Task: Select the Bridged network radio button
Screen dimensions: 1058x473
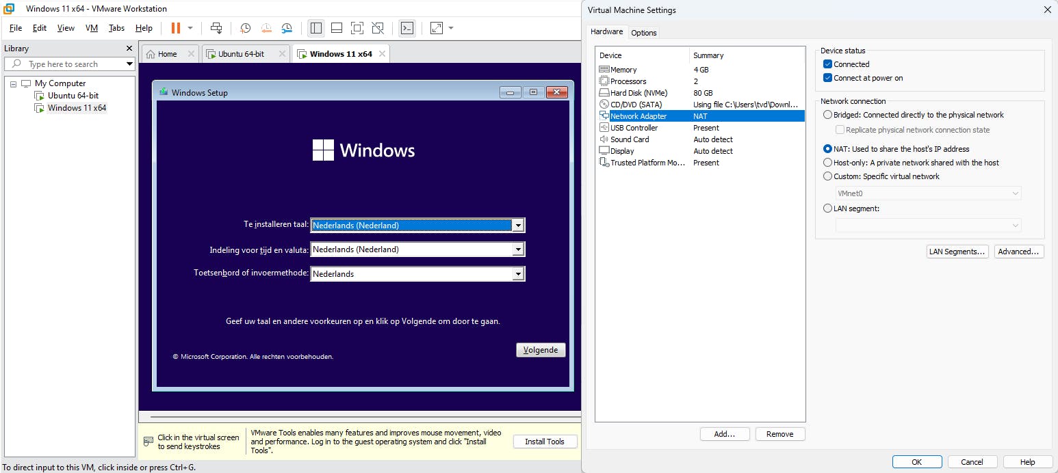Action: (x=828, y=115)
